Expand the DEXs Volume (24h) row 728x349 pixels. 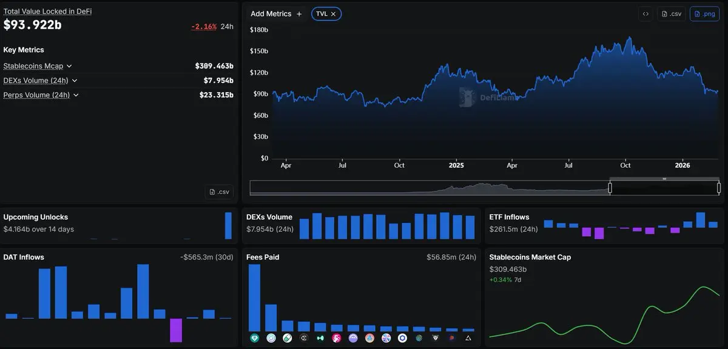(75, 81)
